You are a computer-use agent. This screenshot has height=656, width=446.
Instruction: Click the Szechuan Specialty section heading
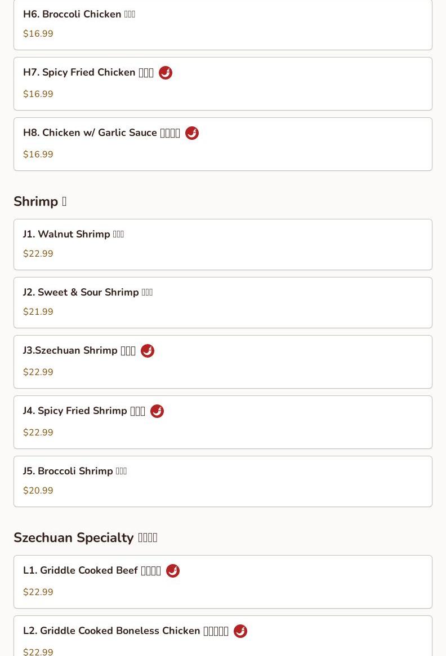(x=85, y=538)
